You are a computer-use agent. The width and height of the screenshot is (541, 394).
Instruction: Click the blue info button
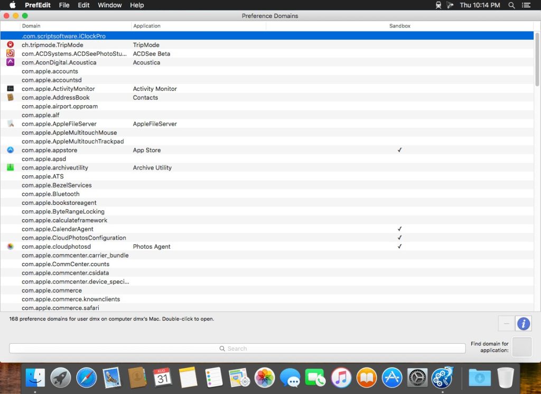click(x=523, y=323)
